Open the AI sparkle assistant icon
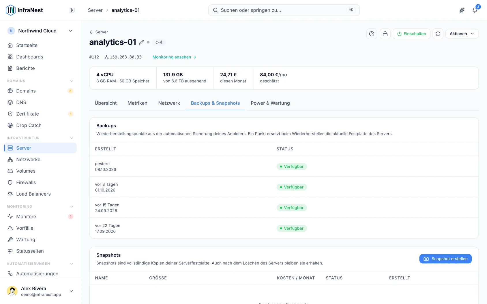This screenshot has height=304, width=487. (x=462, y=10)
